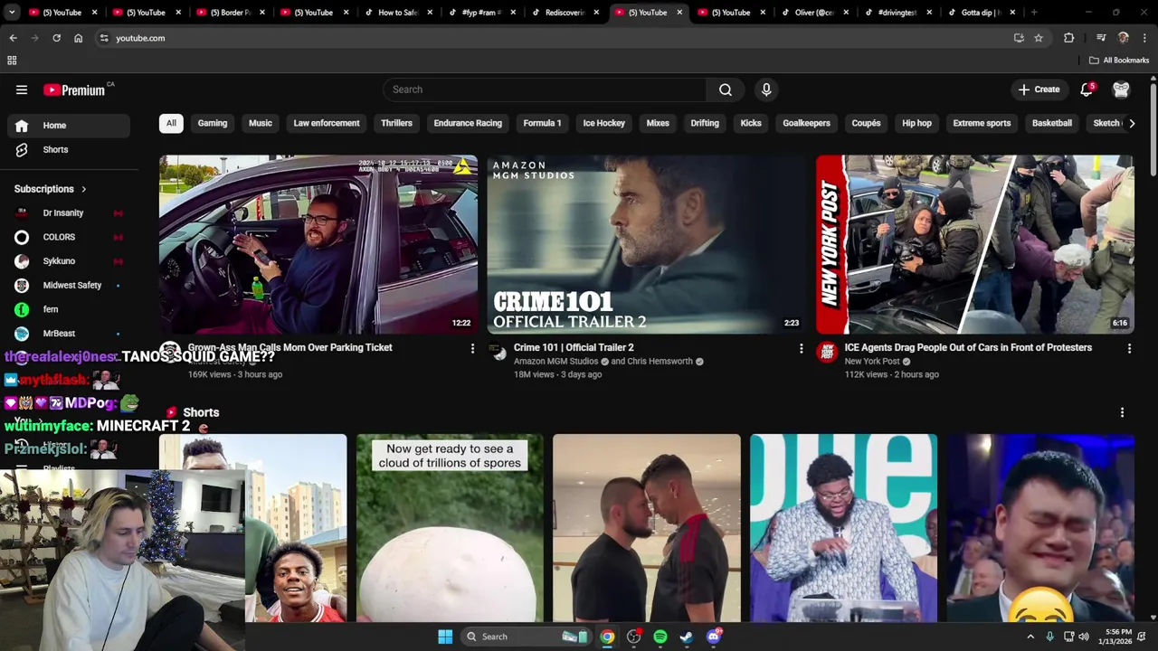Open the Shorts shelf options menu

pos(1122,412)
